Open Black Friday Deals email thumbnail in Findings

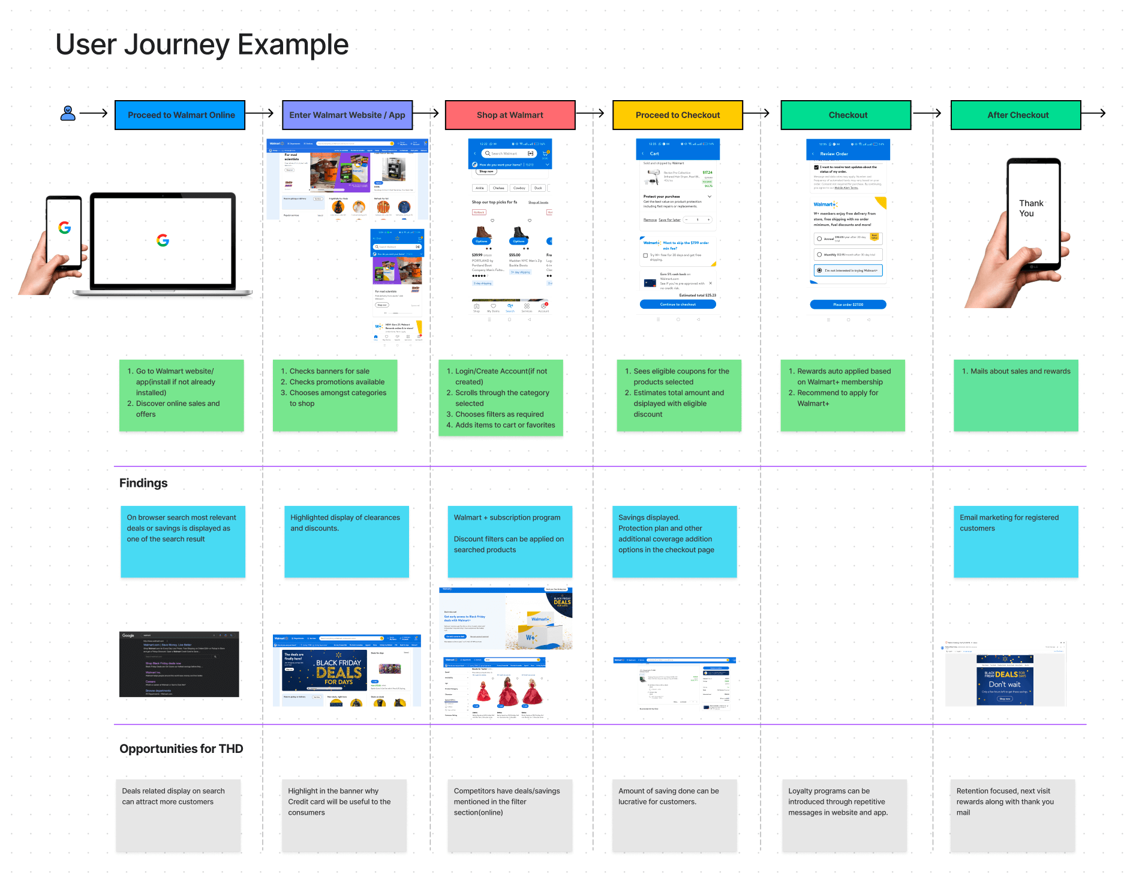[1005, 674]
